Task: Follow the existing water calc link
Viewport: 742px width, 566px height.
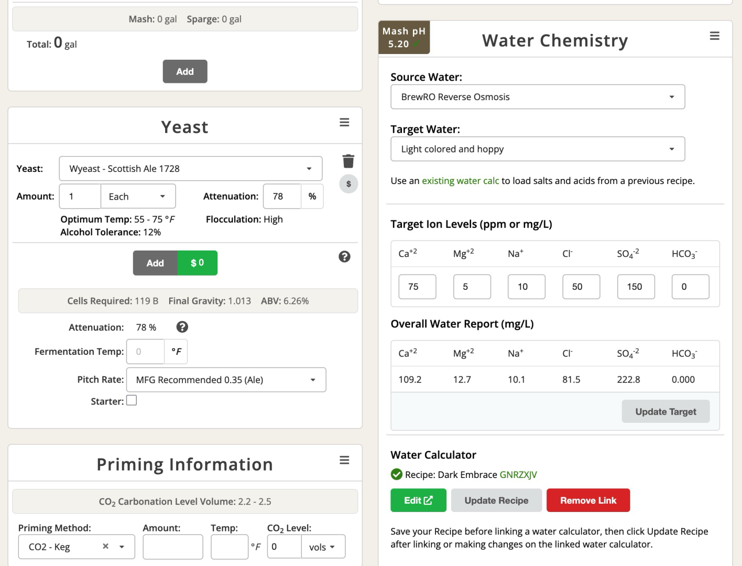Action: (x=460, y=181)
